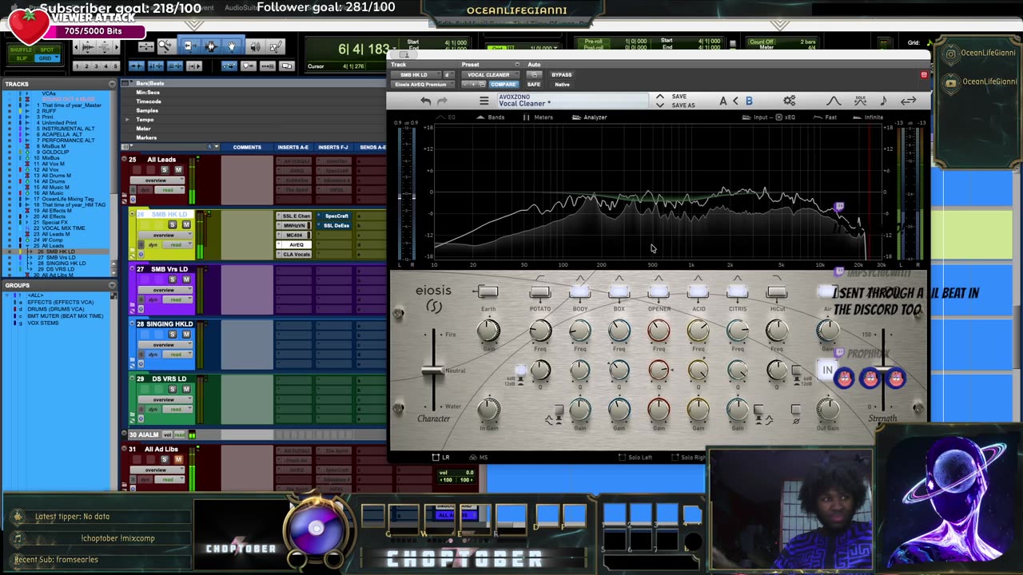Image resolution: width=1023 pixels, height=575 pixels.
Task: Open the AirEQ hamburger preset menu
Action: [x=484, y=101]
